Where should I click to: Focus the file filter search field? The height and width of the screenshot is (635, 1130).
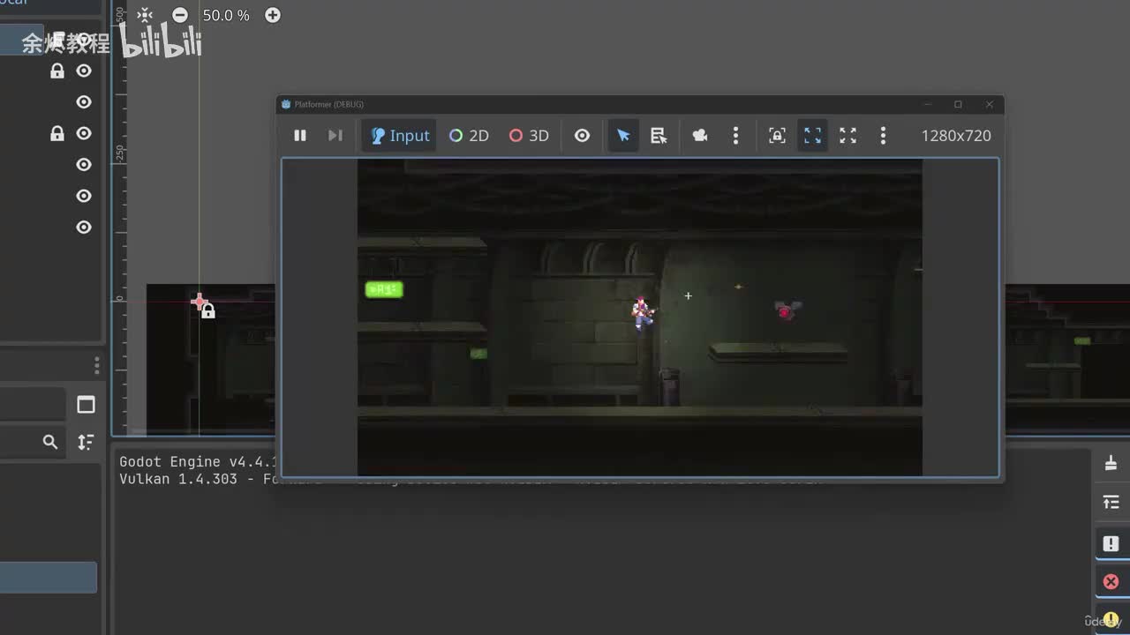pos(33,442)
